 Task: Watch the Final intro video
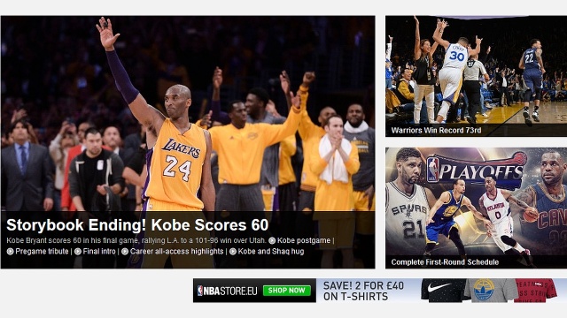(x=99, y=251)
